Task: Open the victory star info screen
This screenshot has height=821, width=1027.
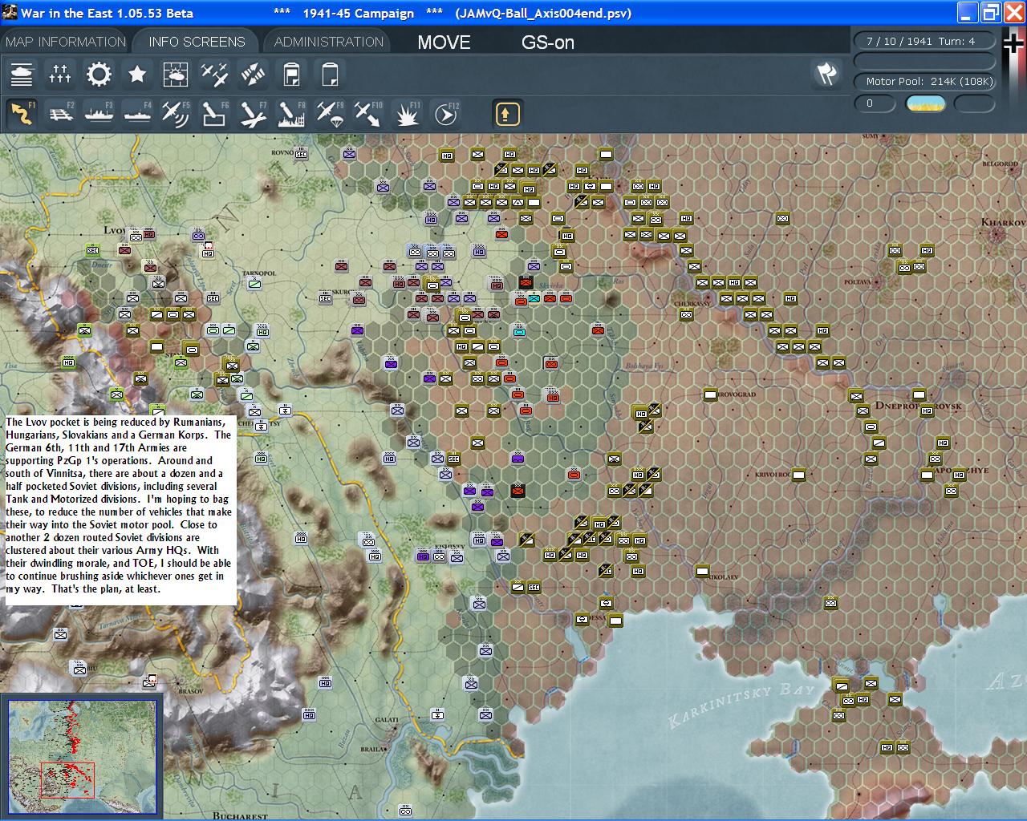Action: point(137,75)
